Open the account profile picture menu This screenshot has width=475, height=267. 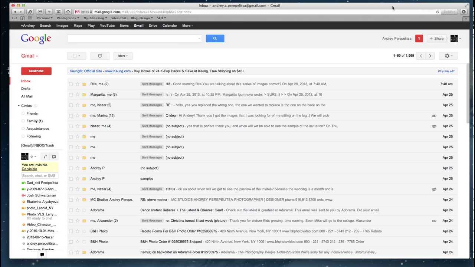point(454,39)
